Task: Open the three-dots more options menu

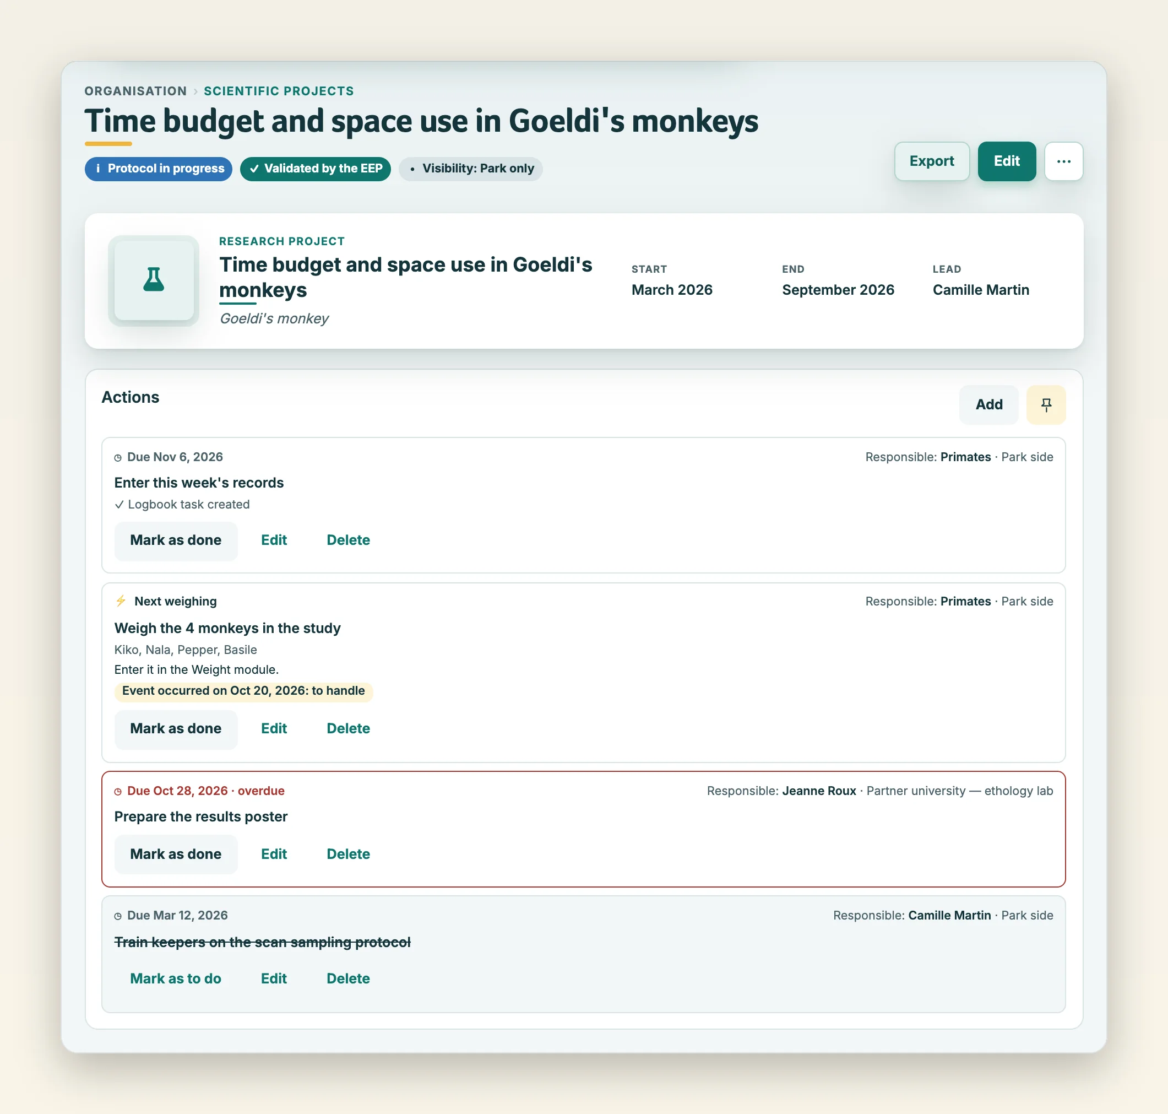Action: [1063, 161]
